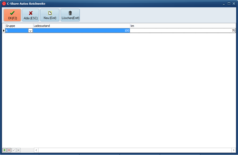Click the horizontal scrollbar track
The width and height of the screenshot is (238, 155).
pyautogui.click(x=135, y=150)
